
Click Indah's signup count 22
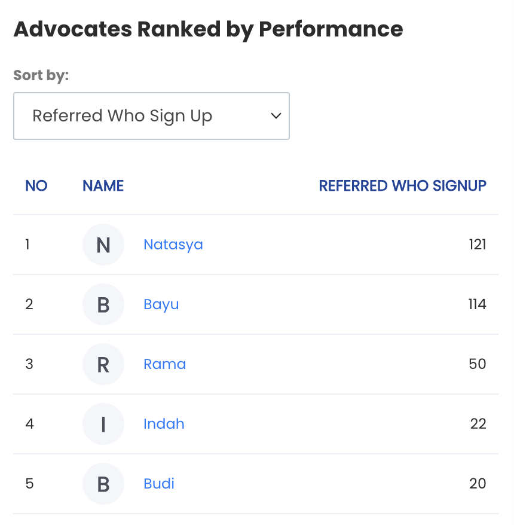[x=478, y=424]
